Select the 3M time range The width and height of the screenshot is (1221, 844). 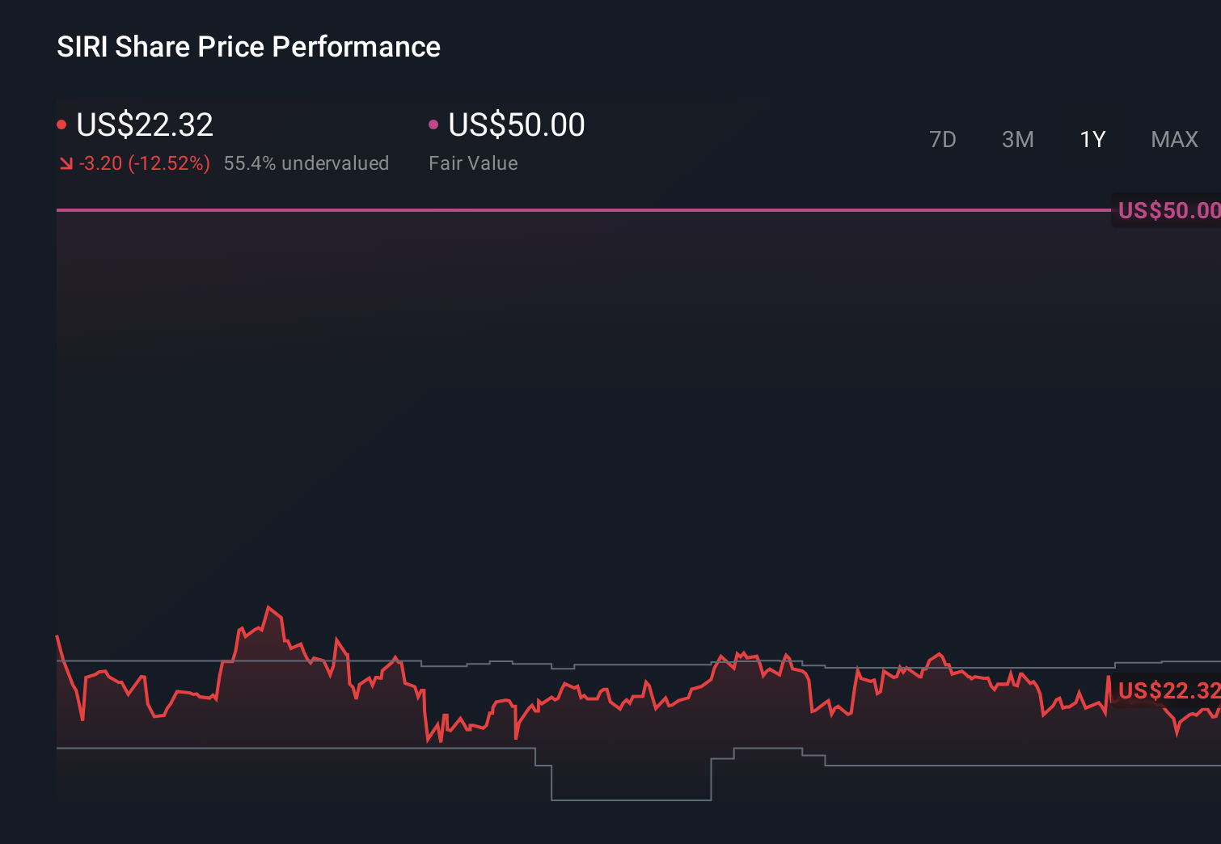[x=1017, y=139]
